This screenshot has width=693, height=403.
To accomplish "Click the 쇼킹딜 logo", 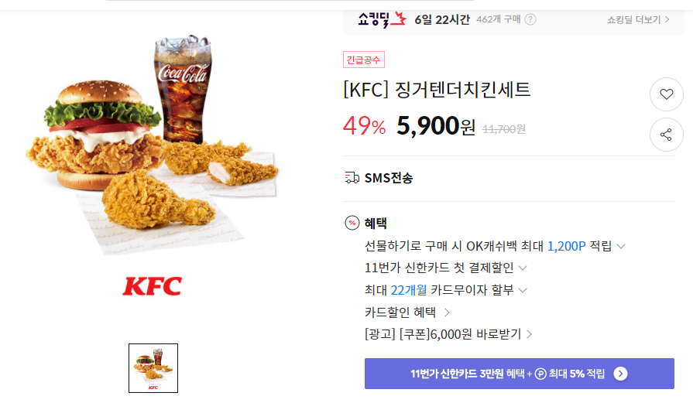I will tap(382, 19).
